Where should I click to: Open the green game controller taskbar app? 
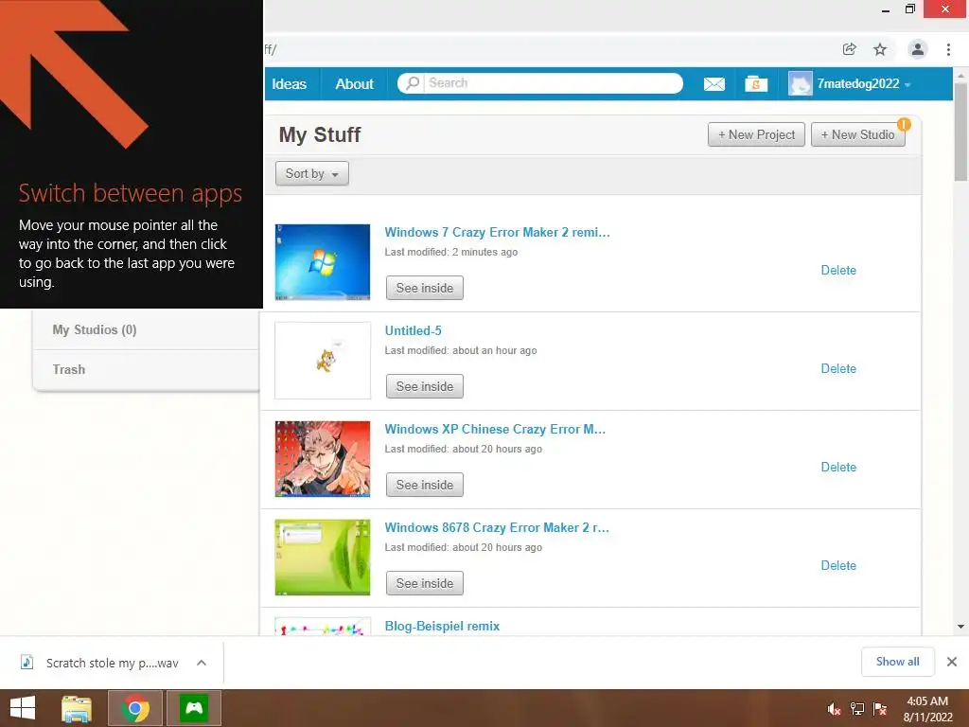click(194, 708)
